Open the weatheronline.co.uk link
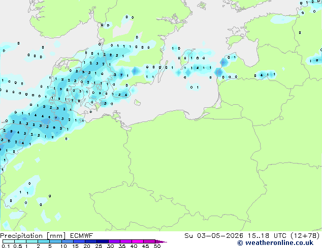Image resolution: width=322 pixels, height=248 pixels. [275, 243]
